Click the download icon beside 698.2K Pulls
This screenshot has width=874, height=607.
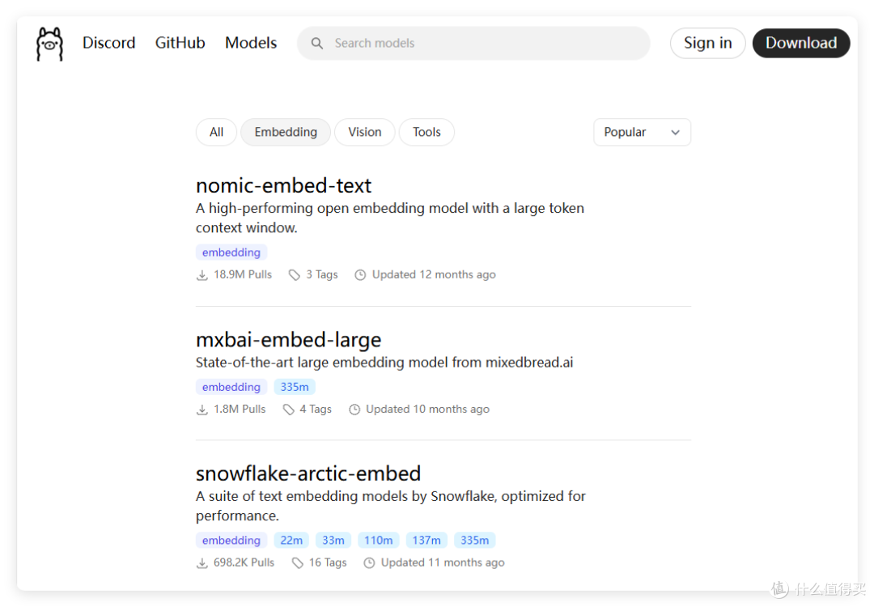pos(202,563)
